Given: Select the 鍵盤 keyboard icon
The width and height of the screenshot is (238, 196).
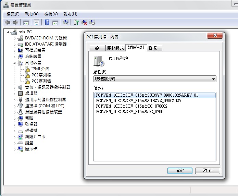Looking at the screenshot, I should [21, 143].
